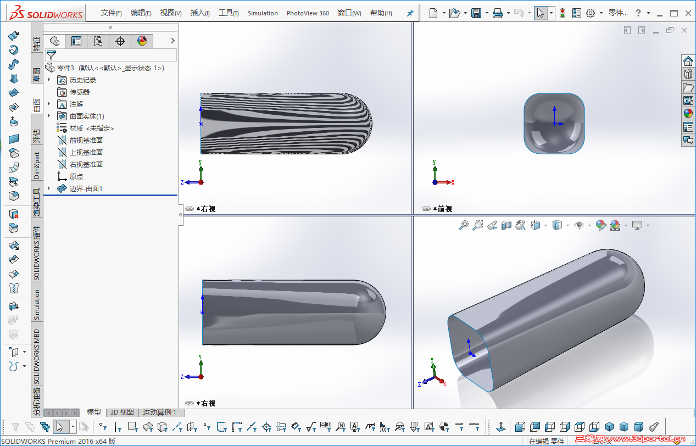Screen dimensions: 696x446
Task: Open the 插入(I) menu
Action: pos(200,13)
